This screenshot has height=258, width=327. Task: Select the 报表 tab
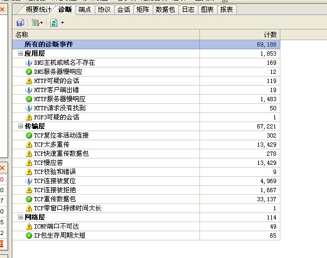click(226, 10)
